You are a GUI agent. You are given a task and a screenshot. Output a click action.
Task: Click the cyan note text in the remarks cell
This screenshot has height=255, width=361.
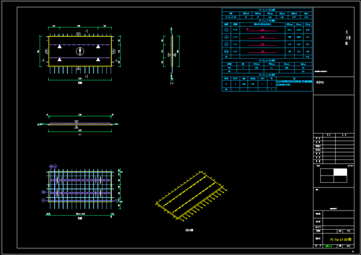[294, 83]
